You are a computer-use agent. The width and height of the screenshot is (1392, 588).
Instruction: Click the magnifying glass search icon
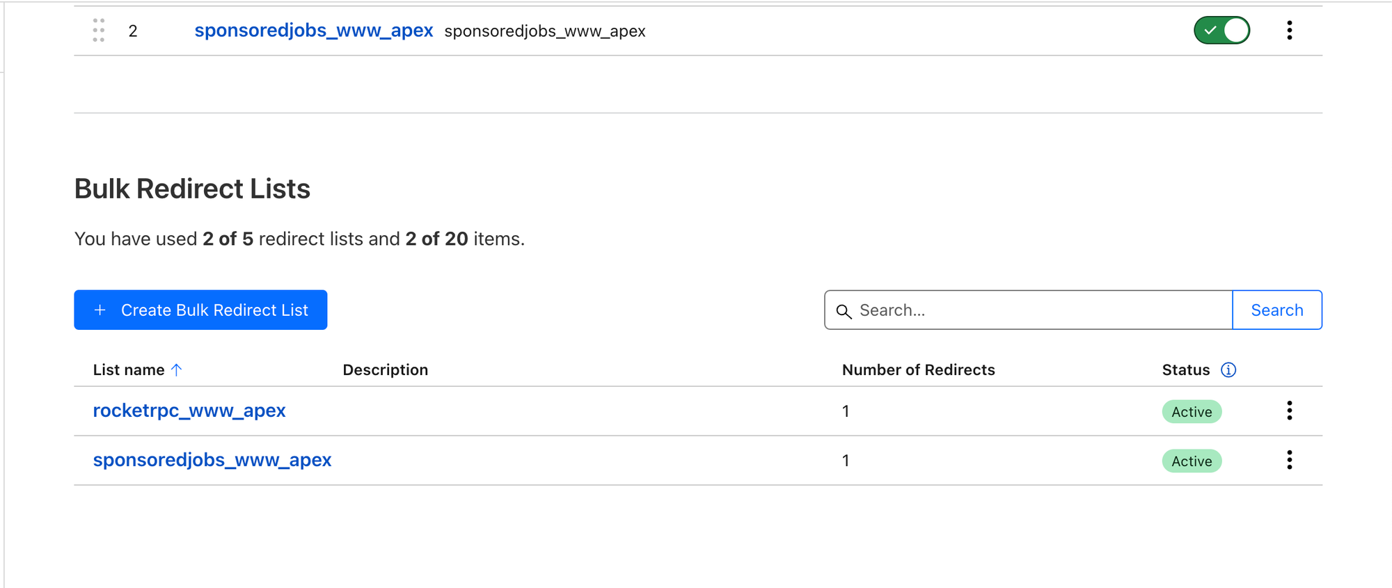click(x=844, y=311)
